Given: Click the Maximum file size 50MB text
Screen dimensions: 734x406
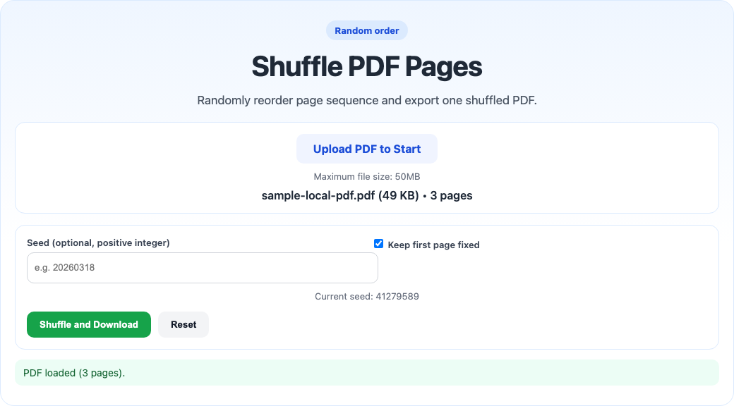Looking at the screenshot, I should [366, 177].
